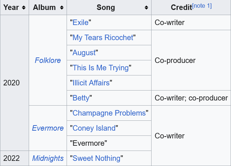Image resolution: width=231 pixels, height=166 pixels.
Task: Open the note 1 reference link
Action: (202, 6)
